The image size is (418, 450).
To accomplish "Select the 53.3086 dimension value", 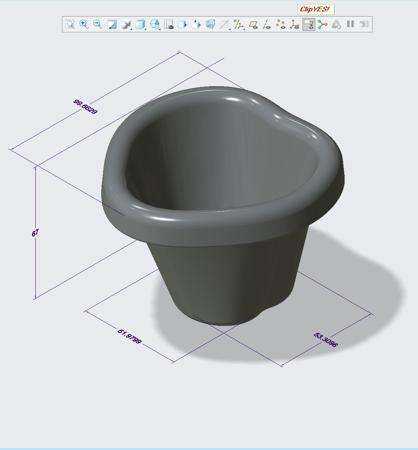I will pos(325,340).
